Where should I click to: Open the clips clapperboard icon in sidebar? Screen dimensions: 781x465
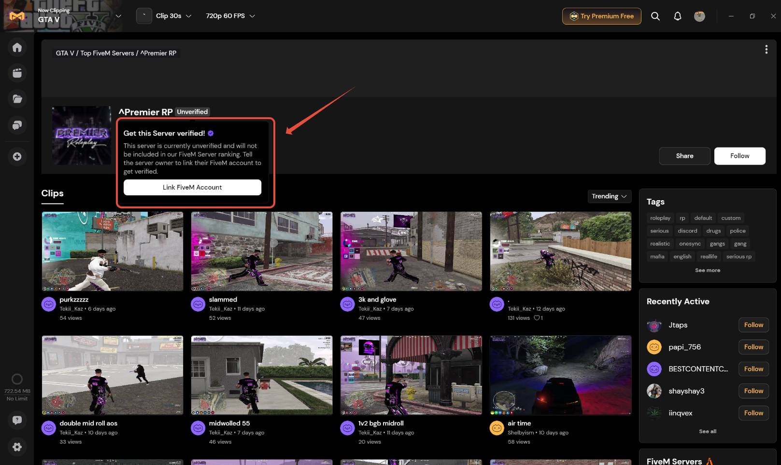click(17, 73)
